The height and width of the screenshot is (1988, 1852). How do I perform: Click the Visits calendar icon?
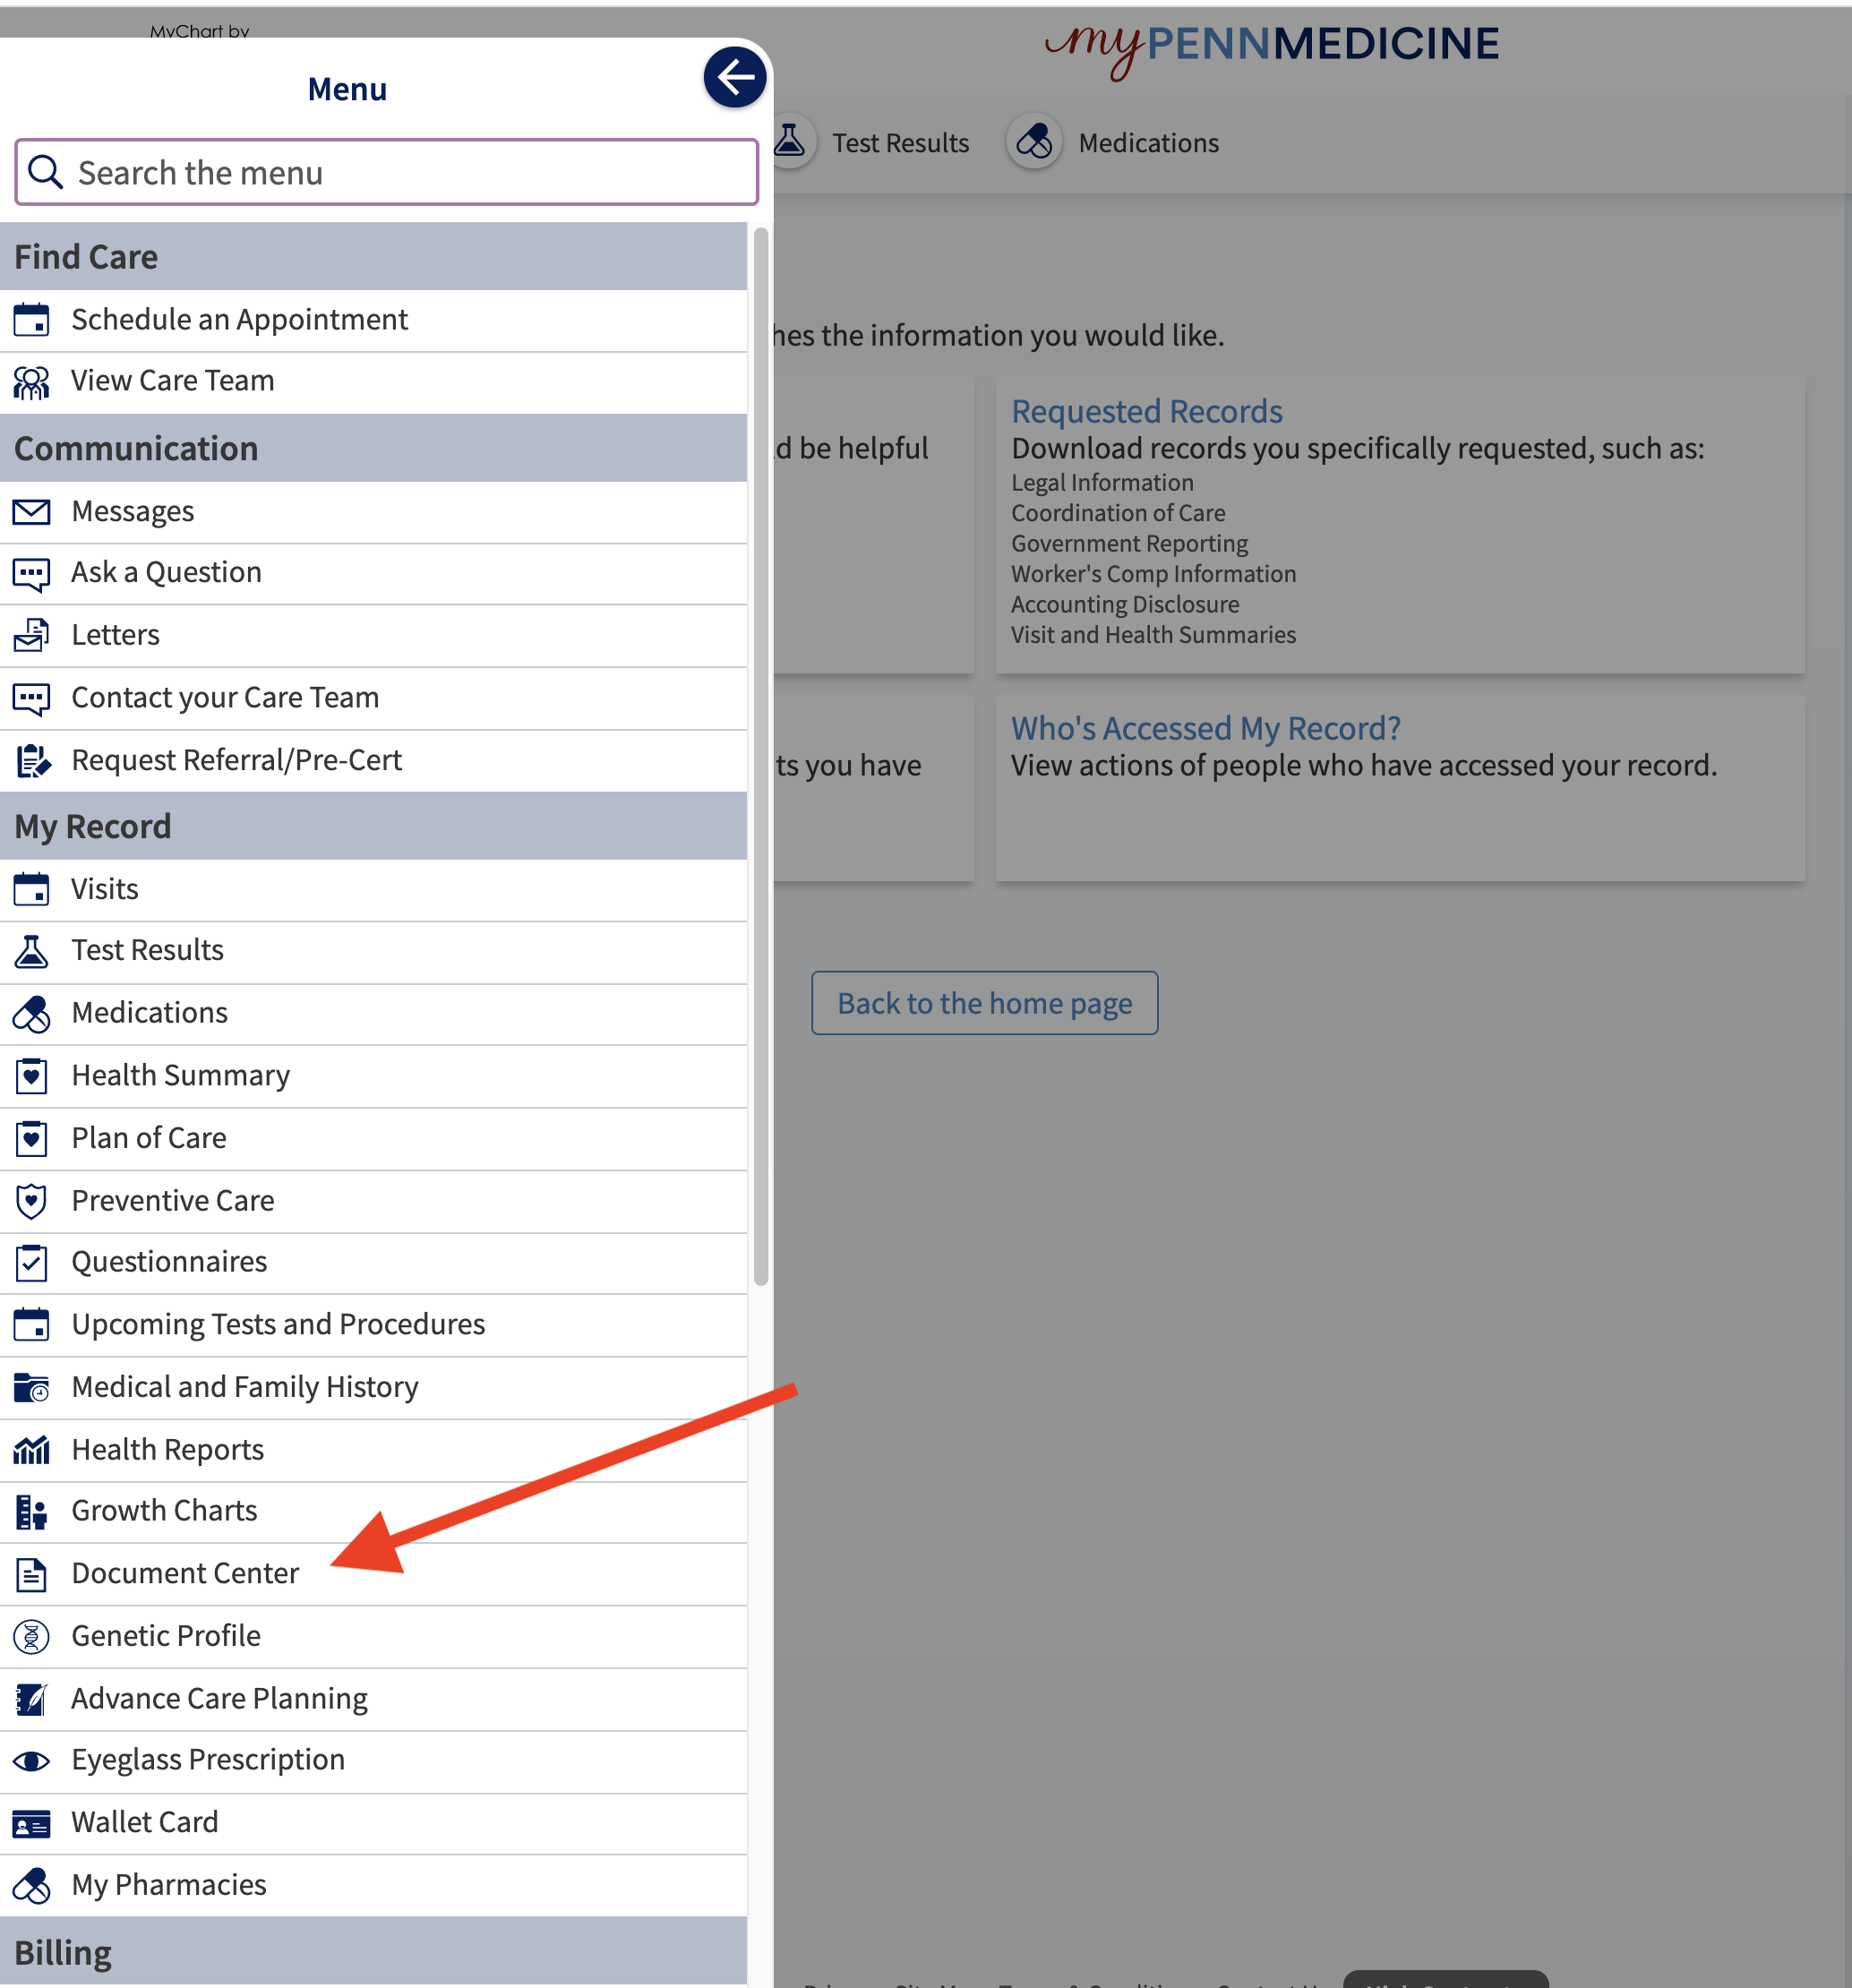31,889
